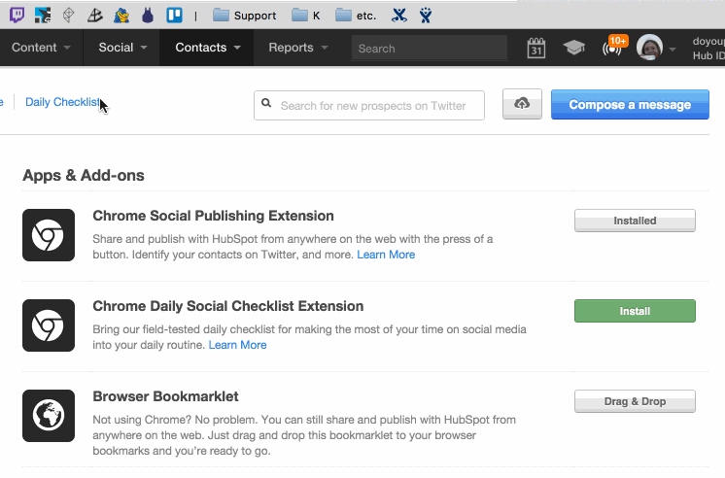Click the green Install button
The width and height of the screenshot is (725, 478).
635,311
